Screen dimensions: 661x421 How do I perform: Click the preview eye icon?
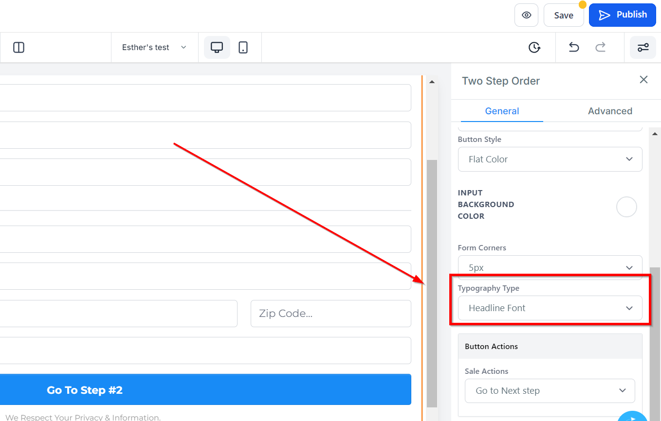click(x=526, y=15)
